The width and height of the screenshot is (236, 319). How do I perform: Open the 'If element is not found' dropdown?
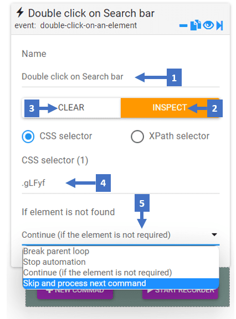(120, 235)
